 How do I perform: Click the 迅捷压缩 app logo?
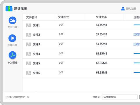coord(9,9)
